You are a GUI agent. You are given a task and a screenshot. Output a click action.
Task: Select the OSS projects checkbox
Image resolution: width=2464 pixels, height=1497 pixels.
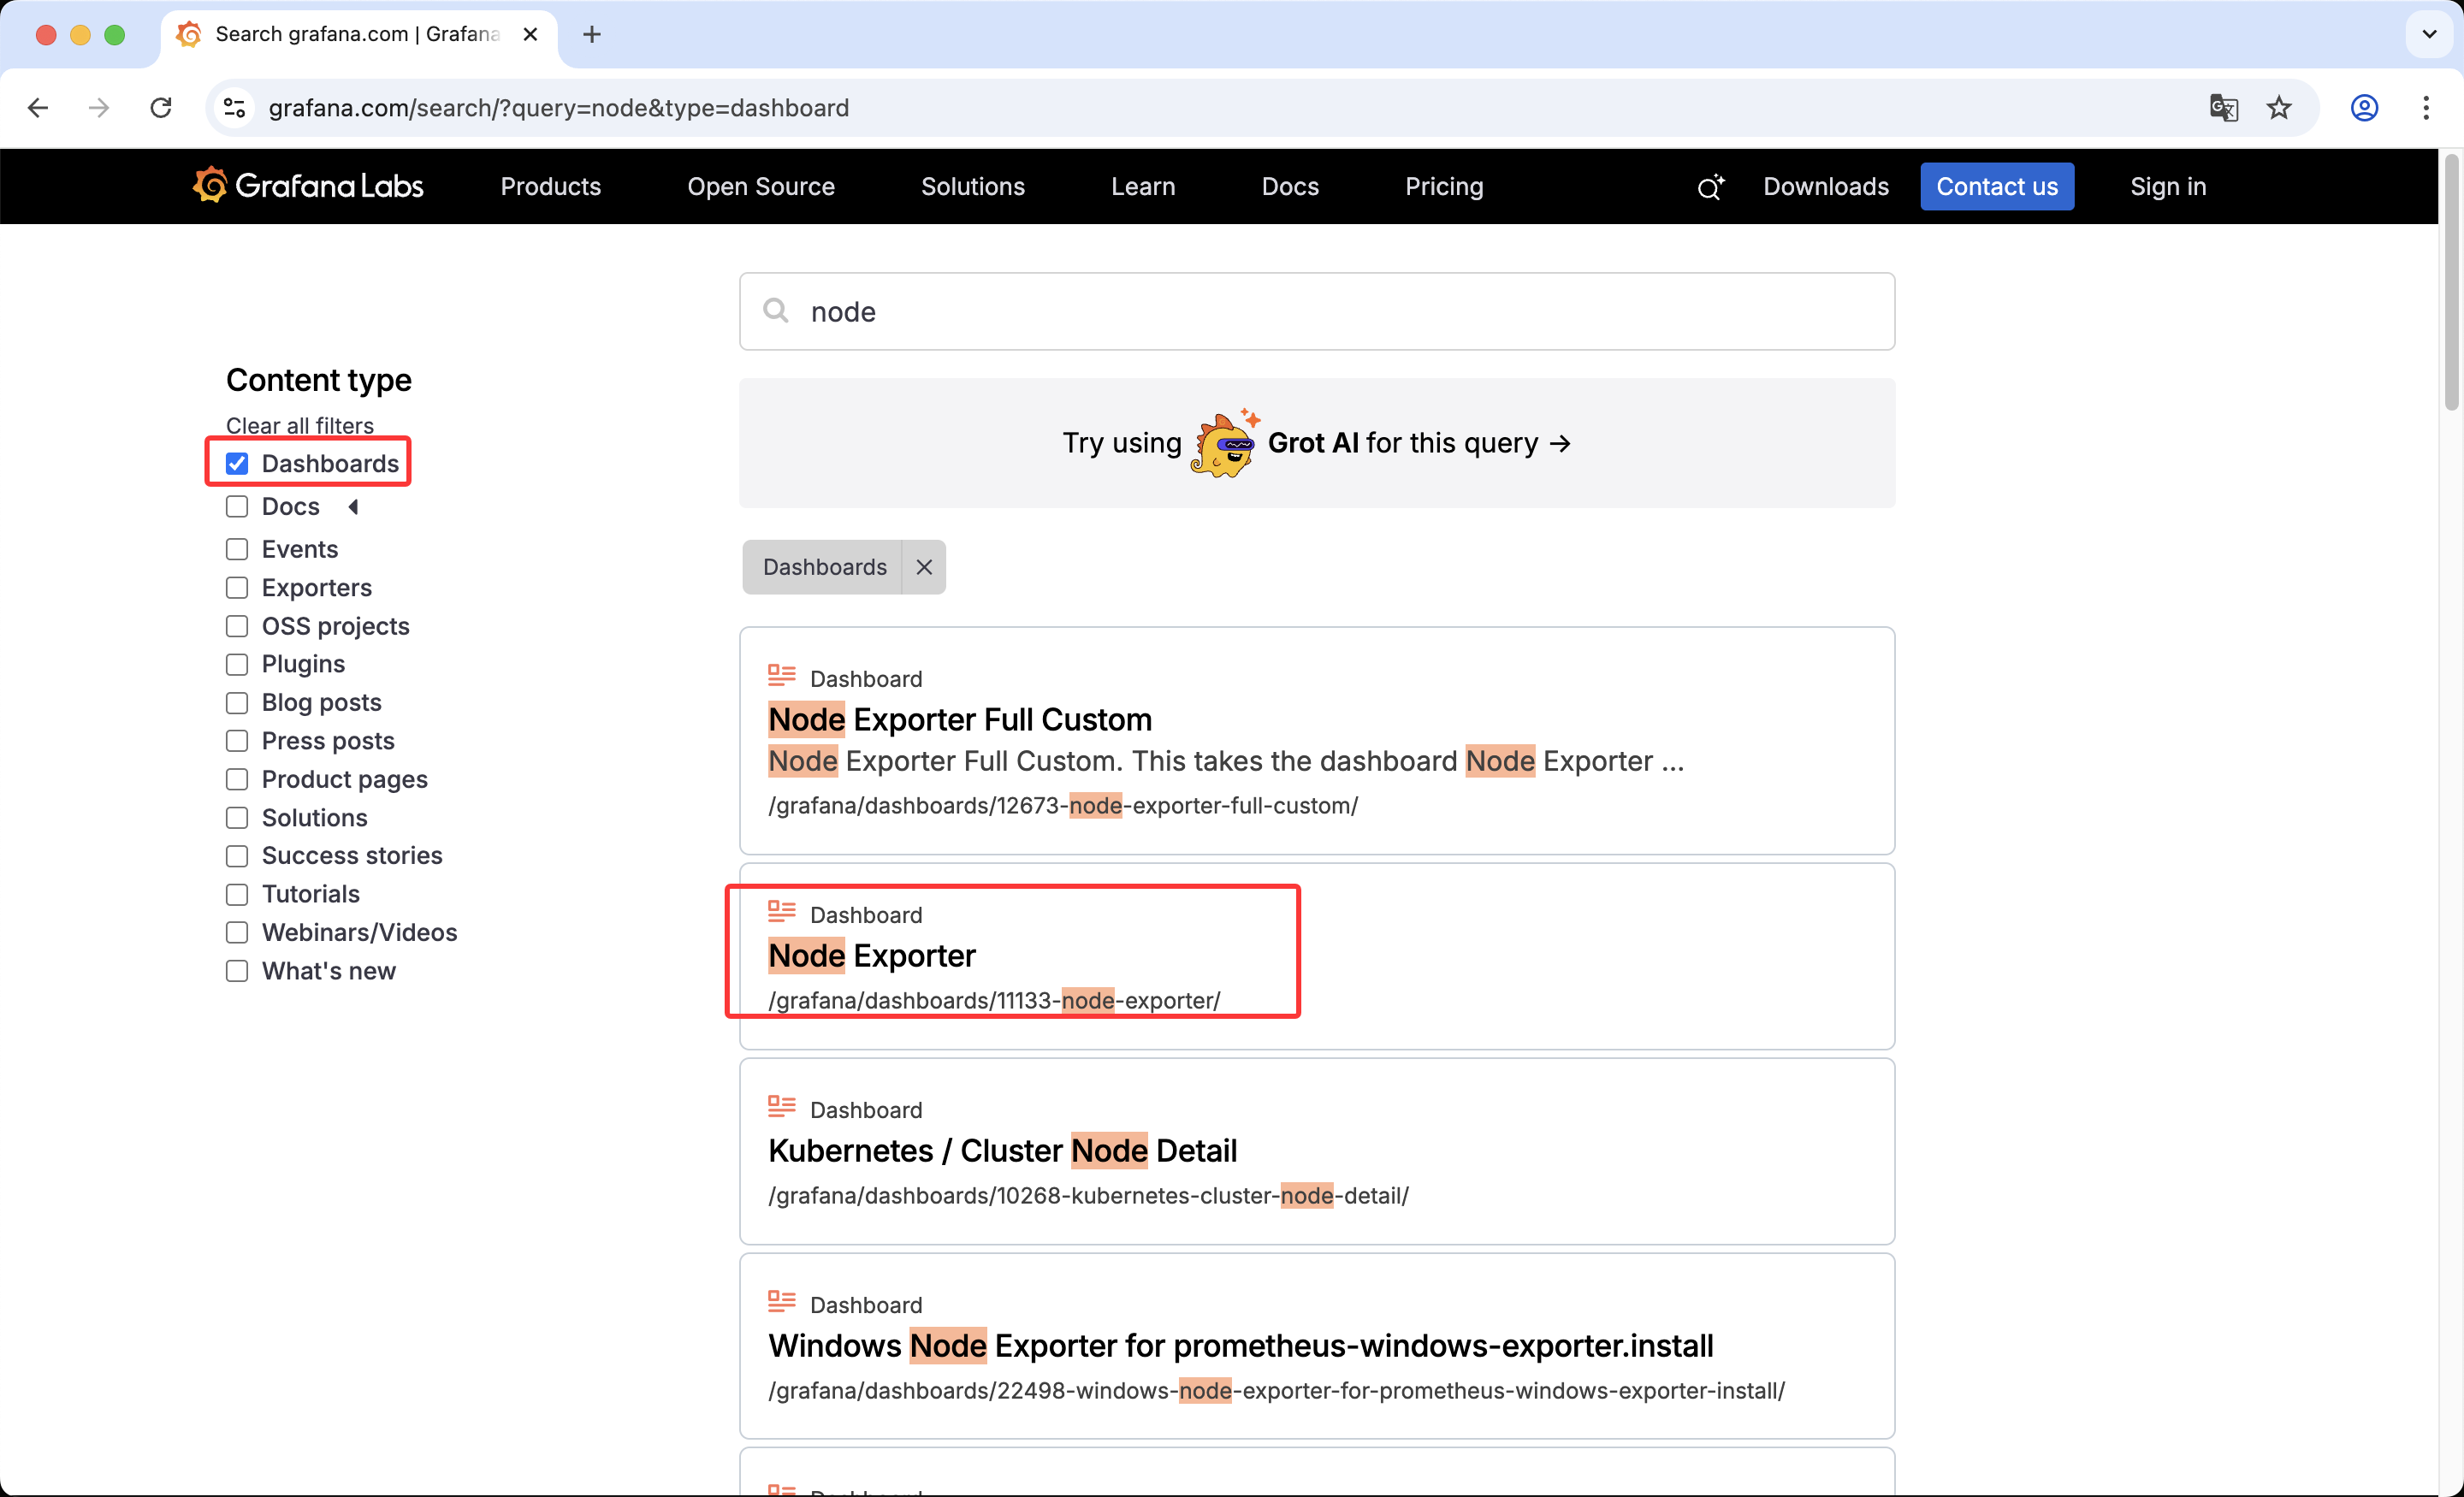point(237,627)
